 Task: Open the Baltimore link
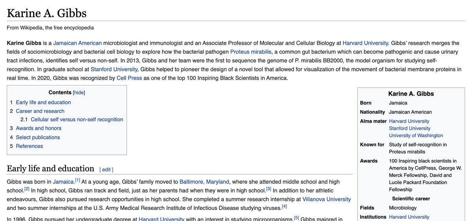(191, 182)
